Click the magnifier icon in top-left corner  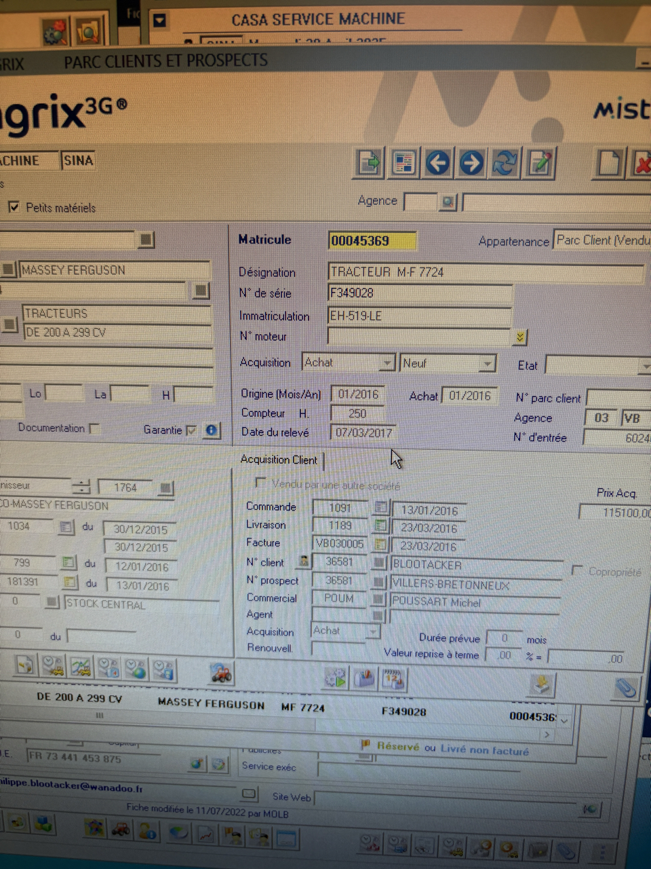88,31
